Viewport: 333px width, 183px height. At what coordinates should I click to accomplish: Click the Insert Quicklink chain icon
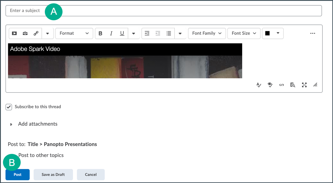coord(36,33)
